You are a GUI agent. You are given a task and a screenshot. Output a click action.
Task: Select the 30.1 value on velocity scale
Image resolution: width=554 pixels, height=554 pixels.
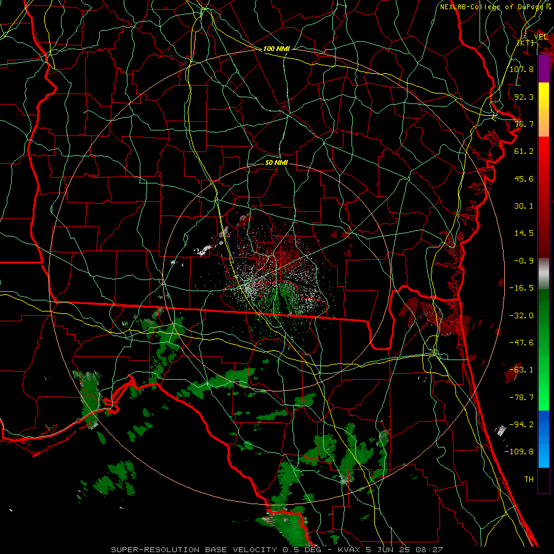click(524, 206)
